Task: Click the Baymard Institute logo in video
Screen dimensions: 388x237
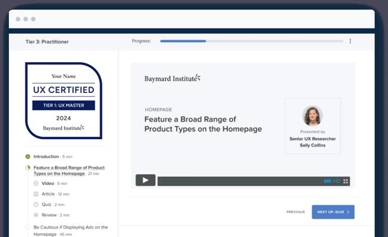Action: point(172,78)
